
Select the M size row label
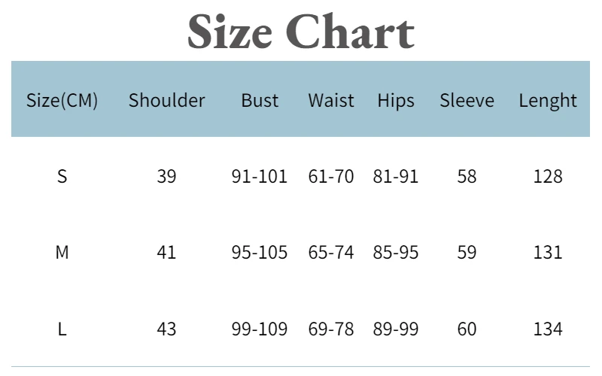pyautogui.click(x=62, y=253)
